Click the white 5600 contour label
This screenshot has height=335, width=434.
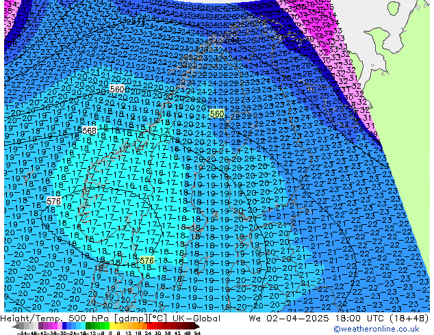(118, 89)
